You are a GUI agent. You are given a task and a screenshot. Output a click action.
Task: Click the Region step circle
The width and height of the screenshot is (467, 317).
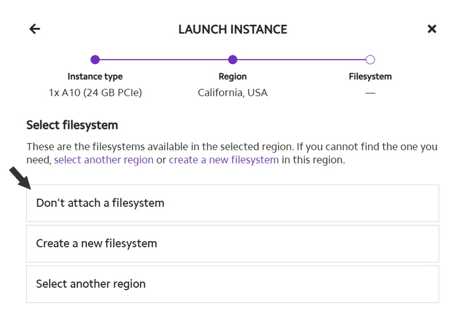232,60
